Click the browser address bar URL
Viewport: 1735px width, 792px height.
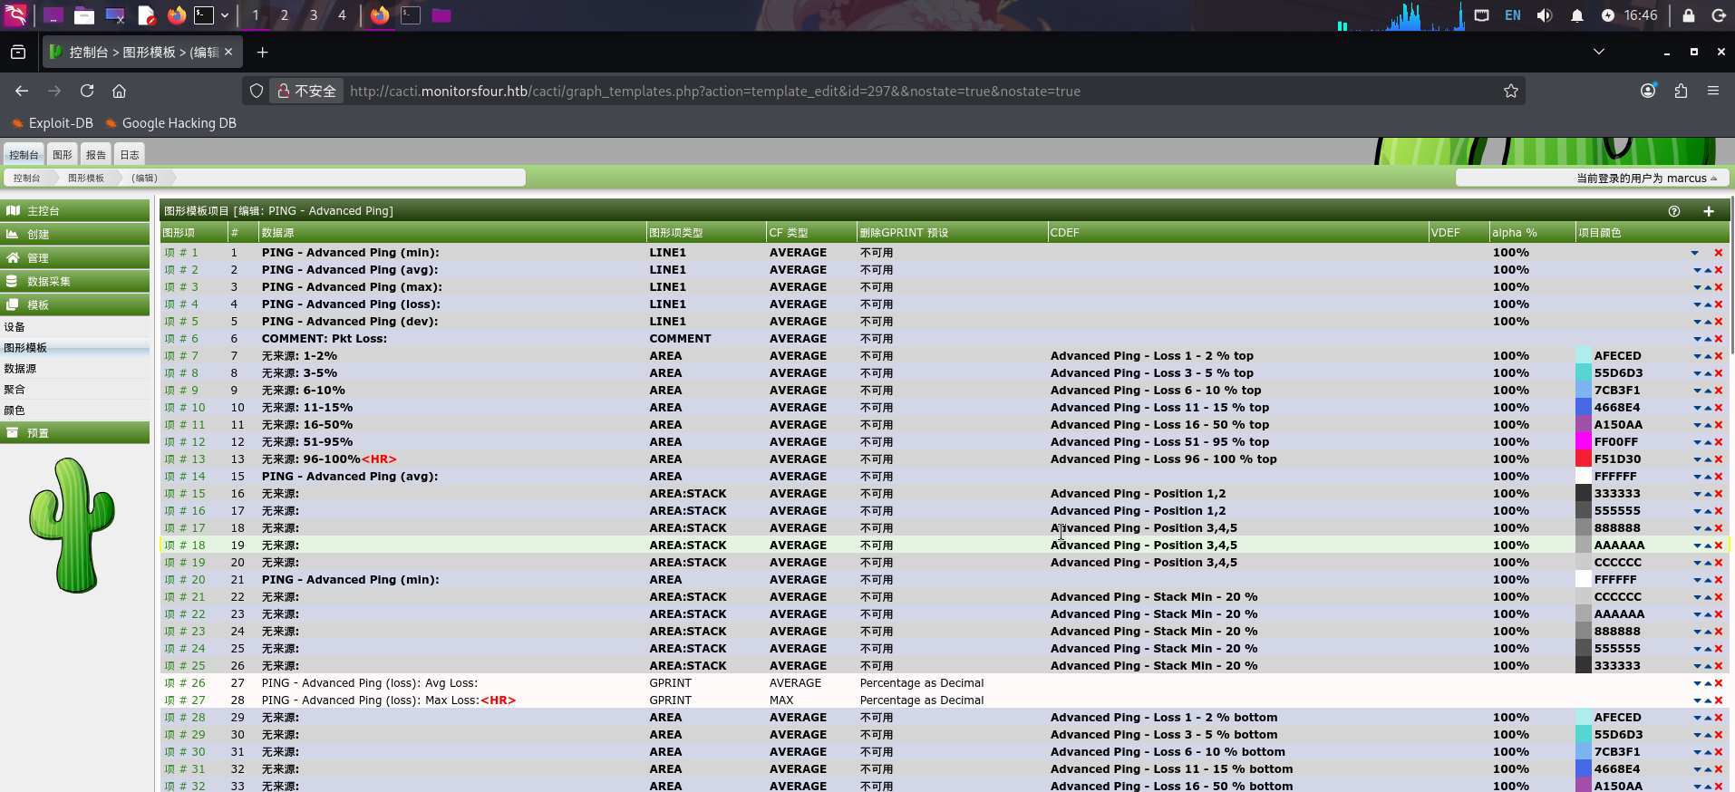pos(715,91)
